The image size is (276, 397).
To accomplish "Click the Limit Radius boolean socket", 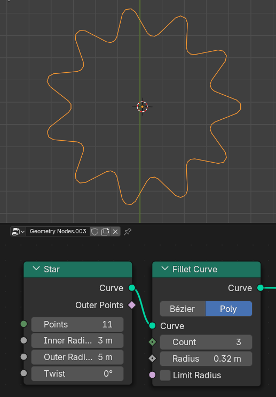I will pos(152,375).
